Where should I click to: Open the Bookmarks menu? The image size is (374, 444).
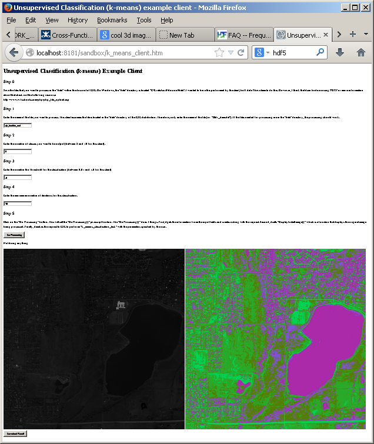(x=112, y=20)
